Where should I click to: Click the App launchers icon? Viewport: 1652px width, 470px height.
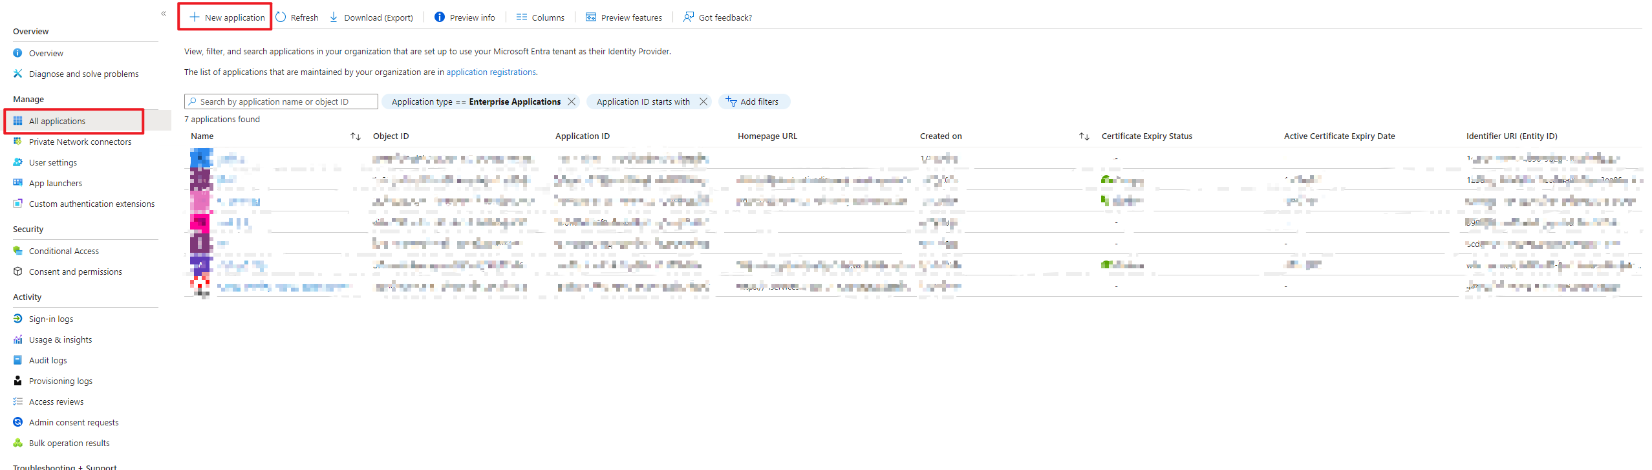pos(18,183)
